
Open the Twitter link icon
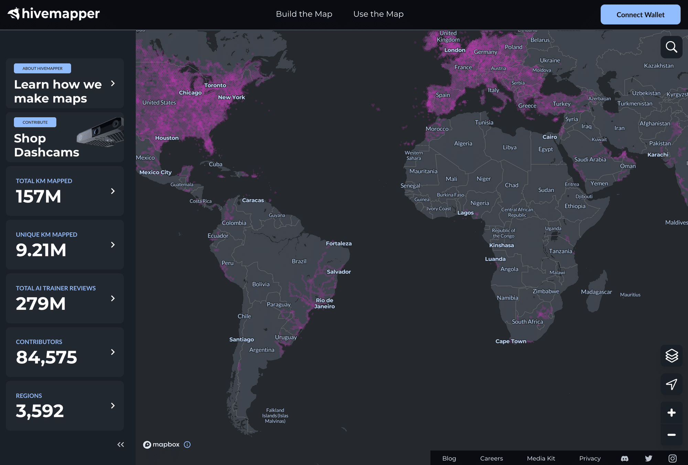click(648, 458)
